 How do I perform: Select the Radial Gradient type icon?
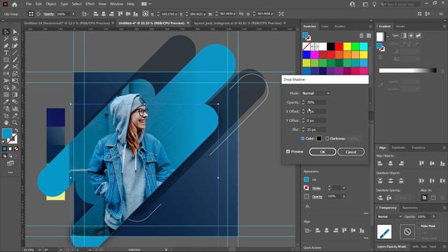pyautogui.click(x=411, y=36)
